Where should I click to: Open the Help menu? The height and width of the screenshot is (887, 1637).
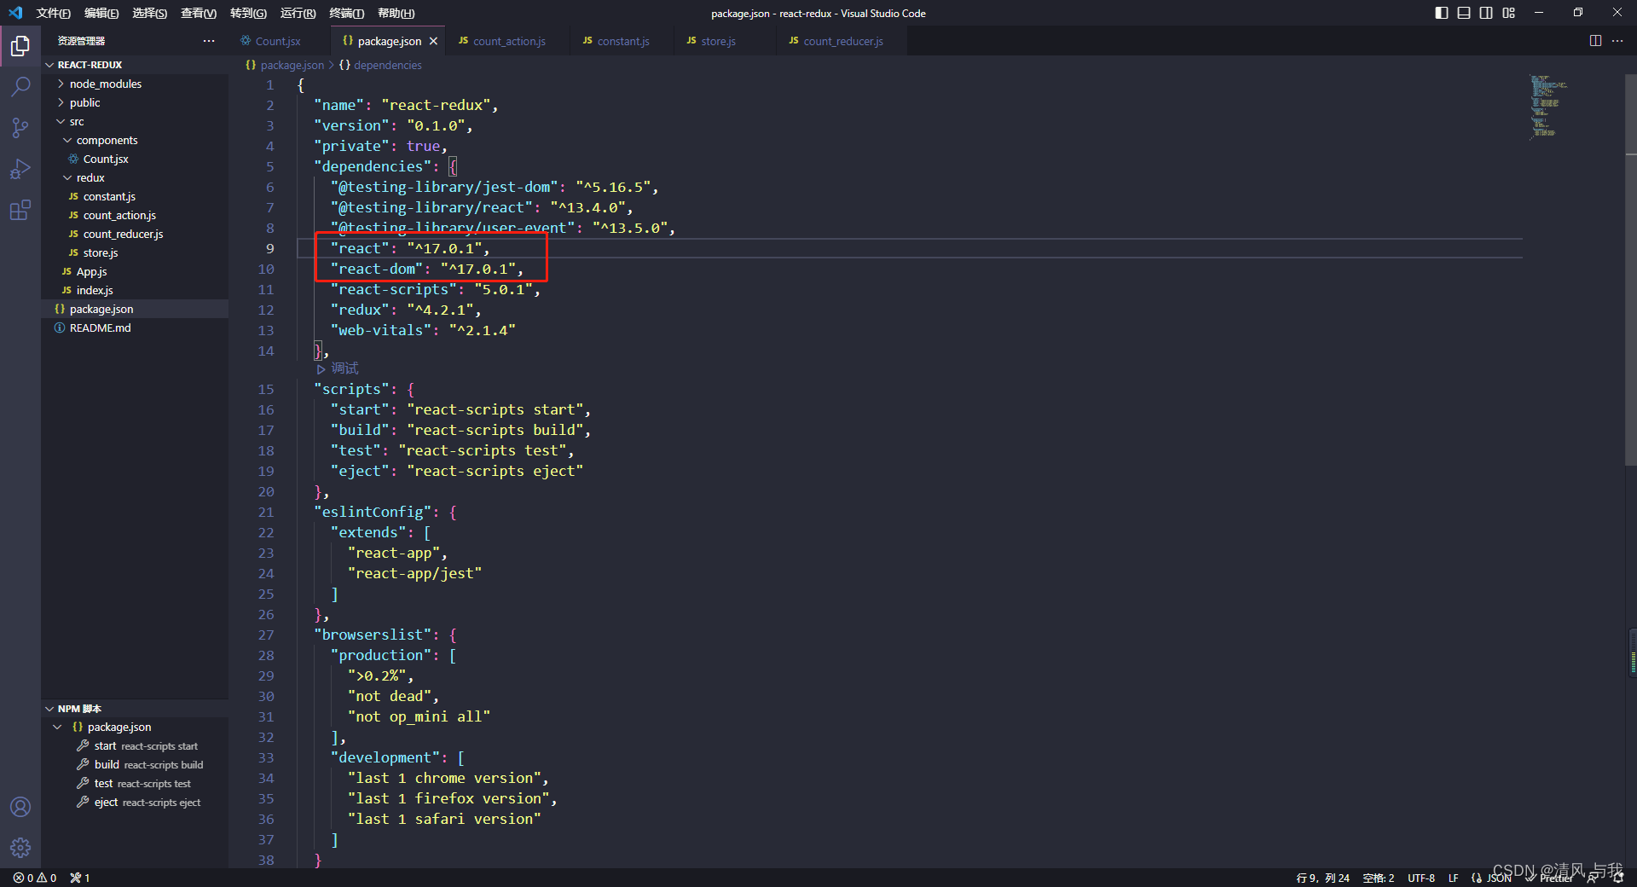pyautogui.click(x=396, y=13)
